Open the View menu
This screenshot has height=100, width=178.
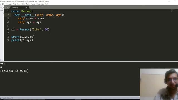tap(19, 4)
